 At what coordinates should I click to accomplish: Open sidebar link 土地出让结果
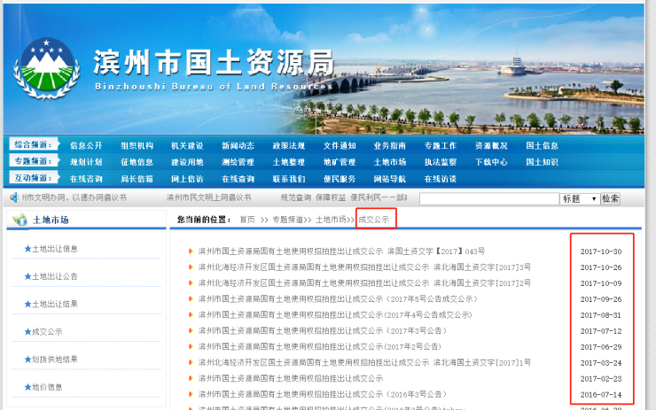[x=55, y=304]
